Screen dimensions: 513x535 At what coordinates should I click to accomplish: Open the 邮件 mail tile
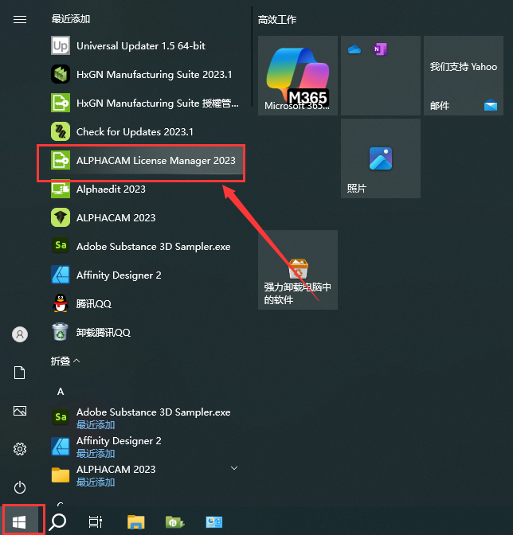click(x=463, y=76)
